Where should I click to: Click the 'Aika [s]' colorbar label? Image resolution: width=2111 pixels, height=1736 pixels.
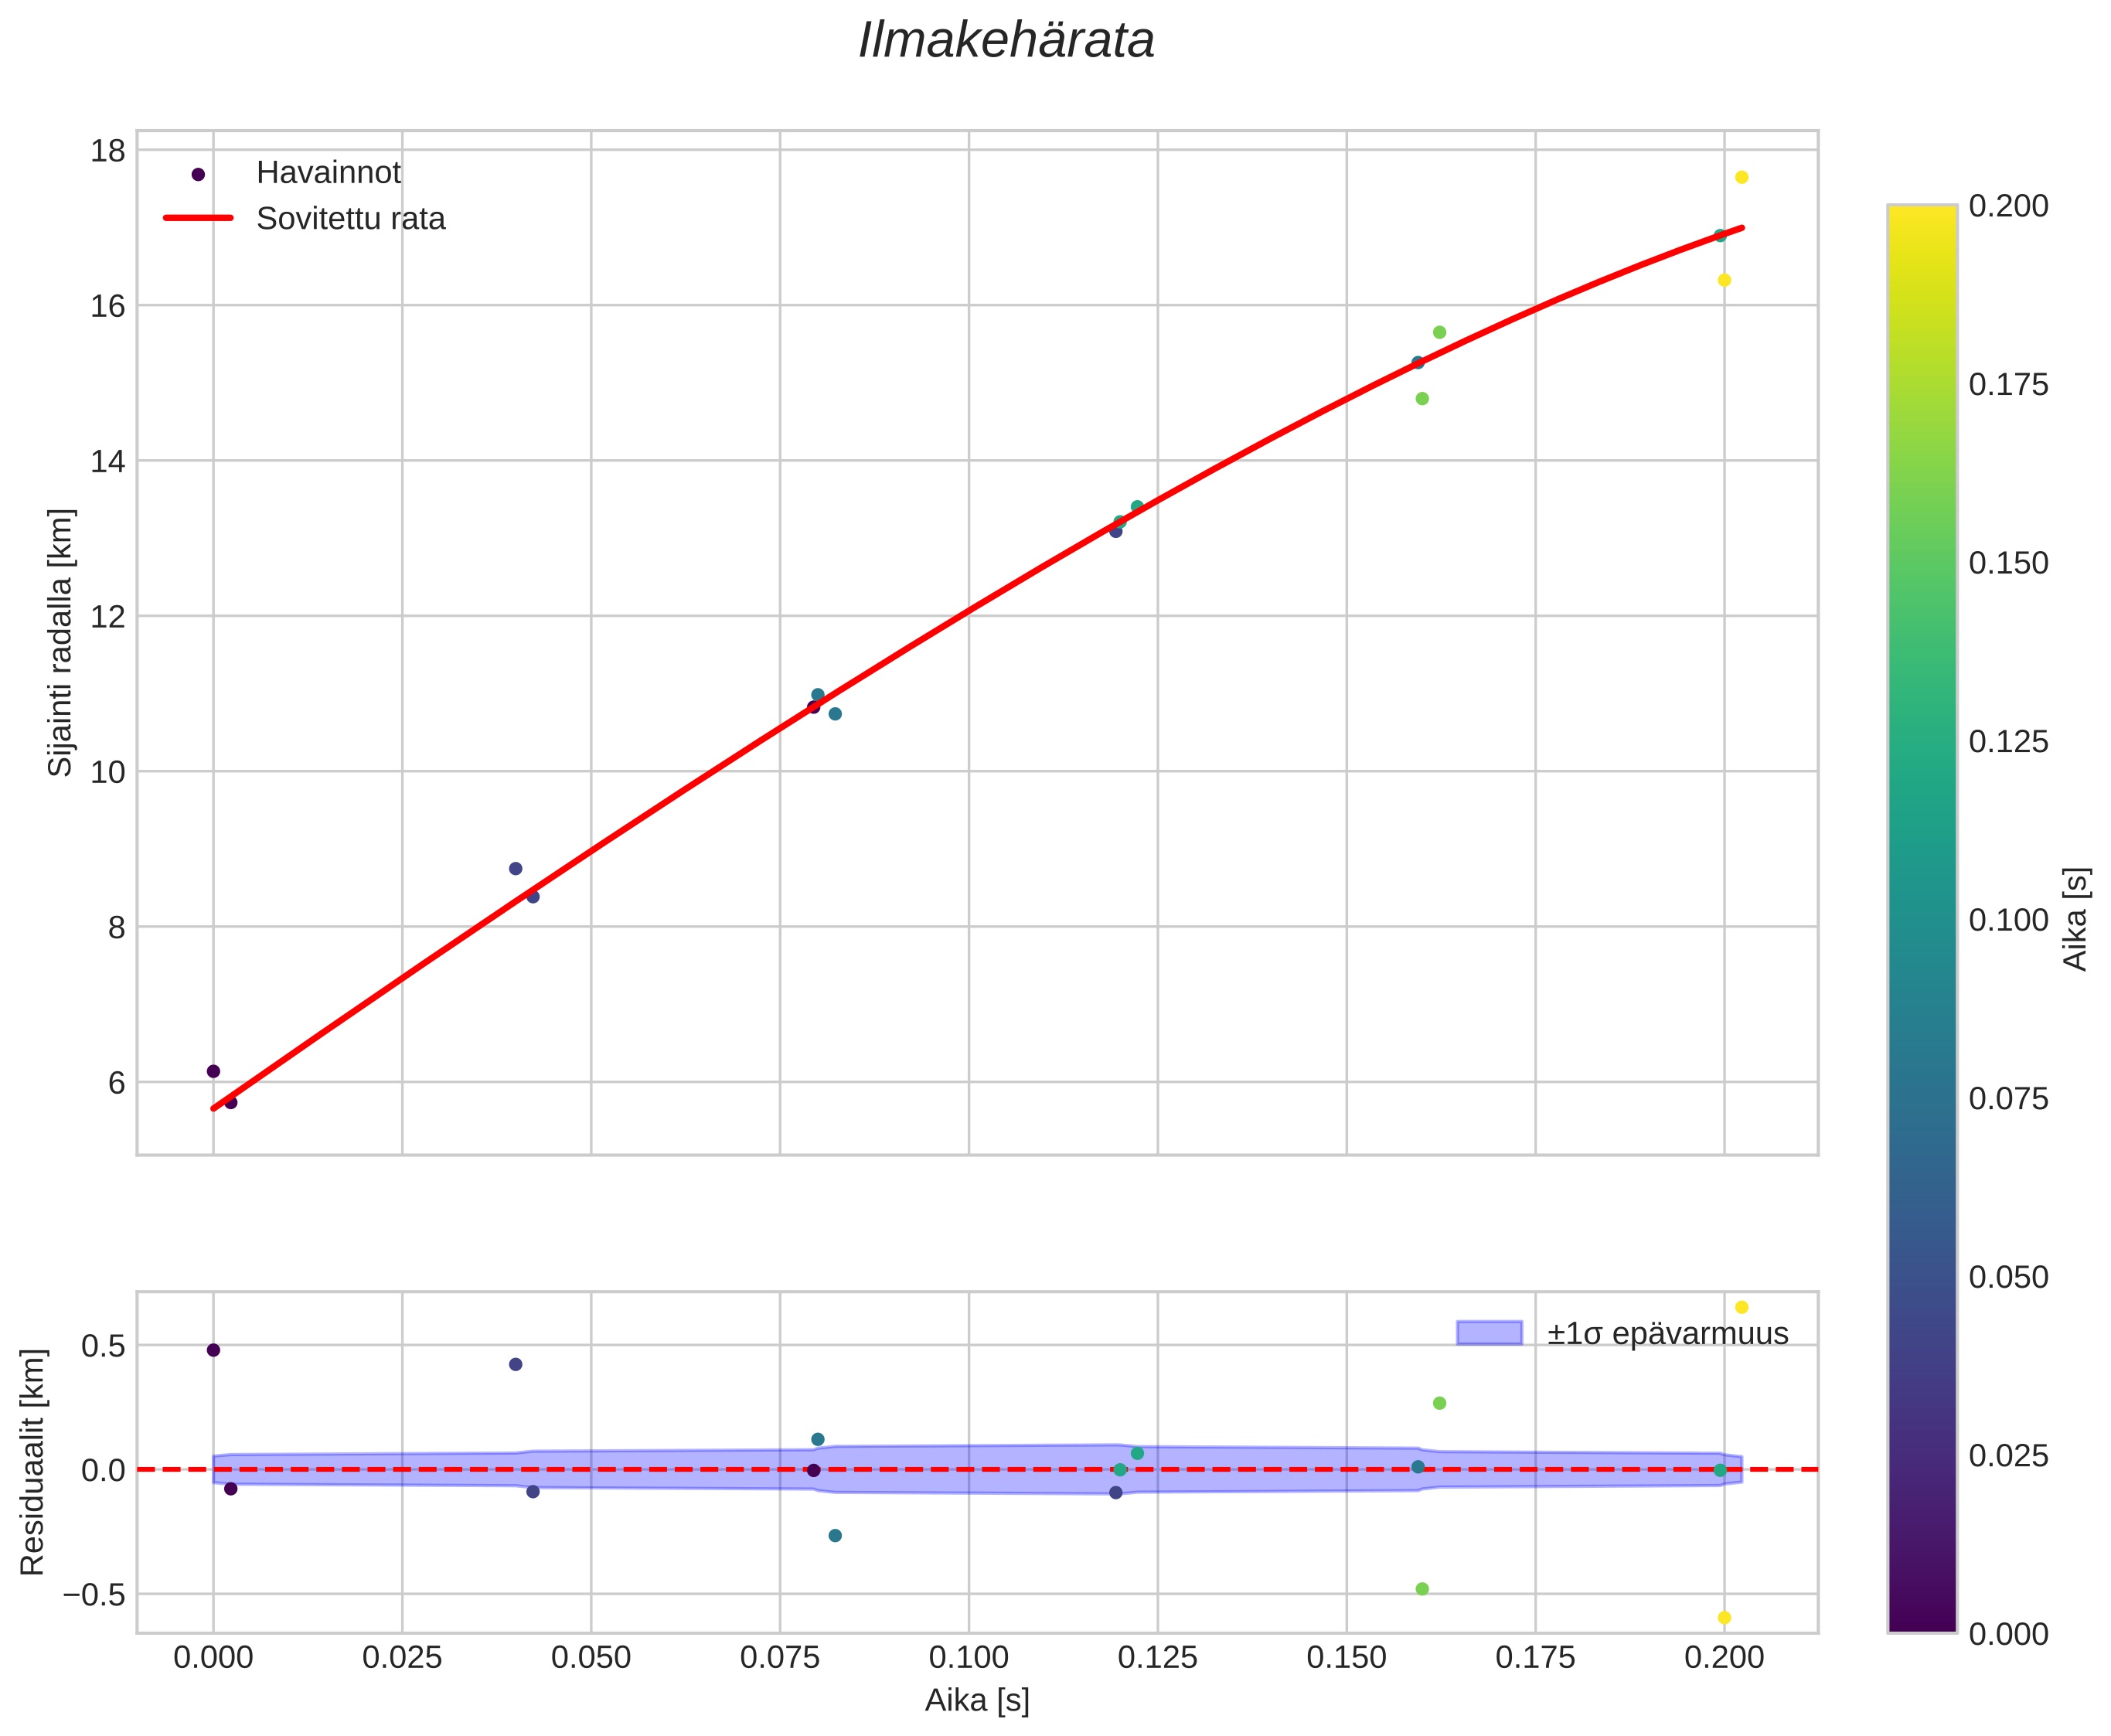[x=2076, y=919]
